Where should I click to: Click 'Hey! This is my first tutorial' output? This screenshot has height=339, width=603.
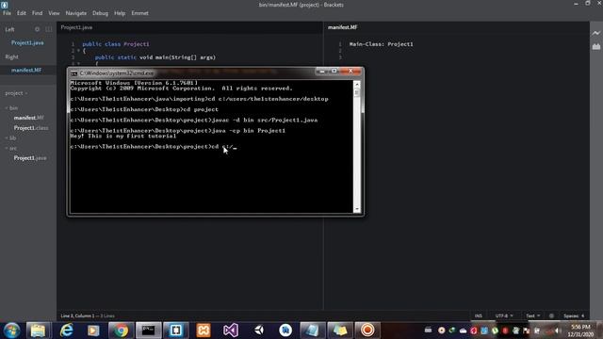coord(123,136)
